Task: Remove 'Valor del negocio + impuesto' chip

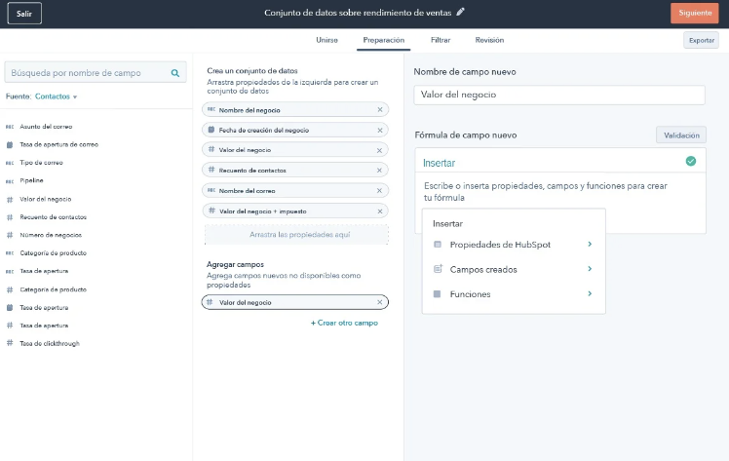Action: (x=380, y=211)
